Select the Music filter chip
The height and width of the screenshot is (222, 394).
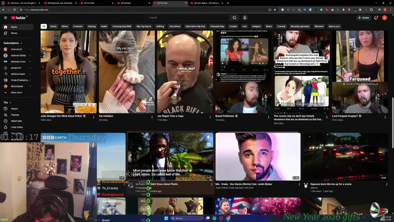click(x=54, y=26)
